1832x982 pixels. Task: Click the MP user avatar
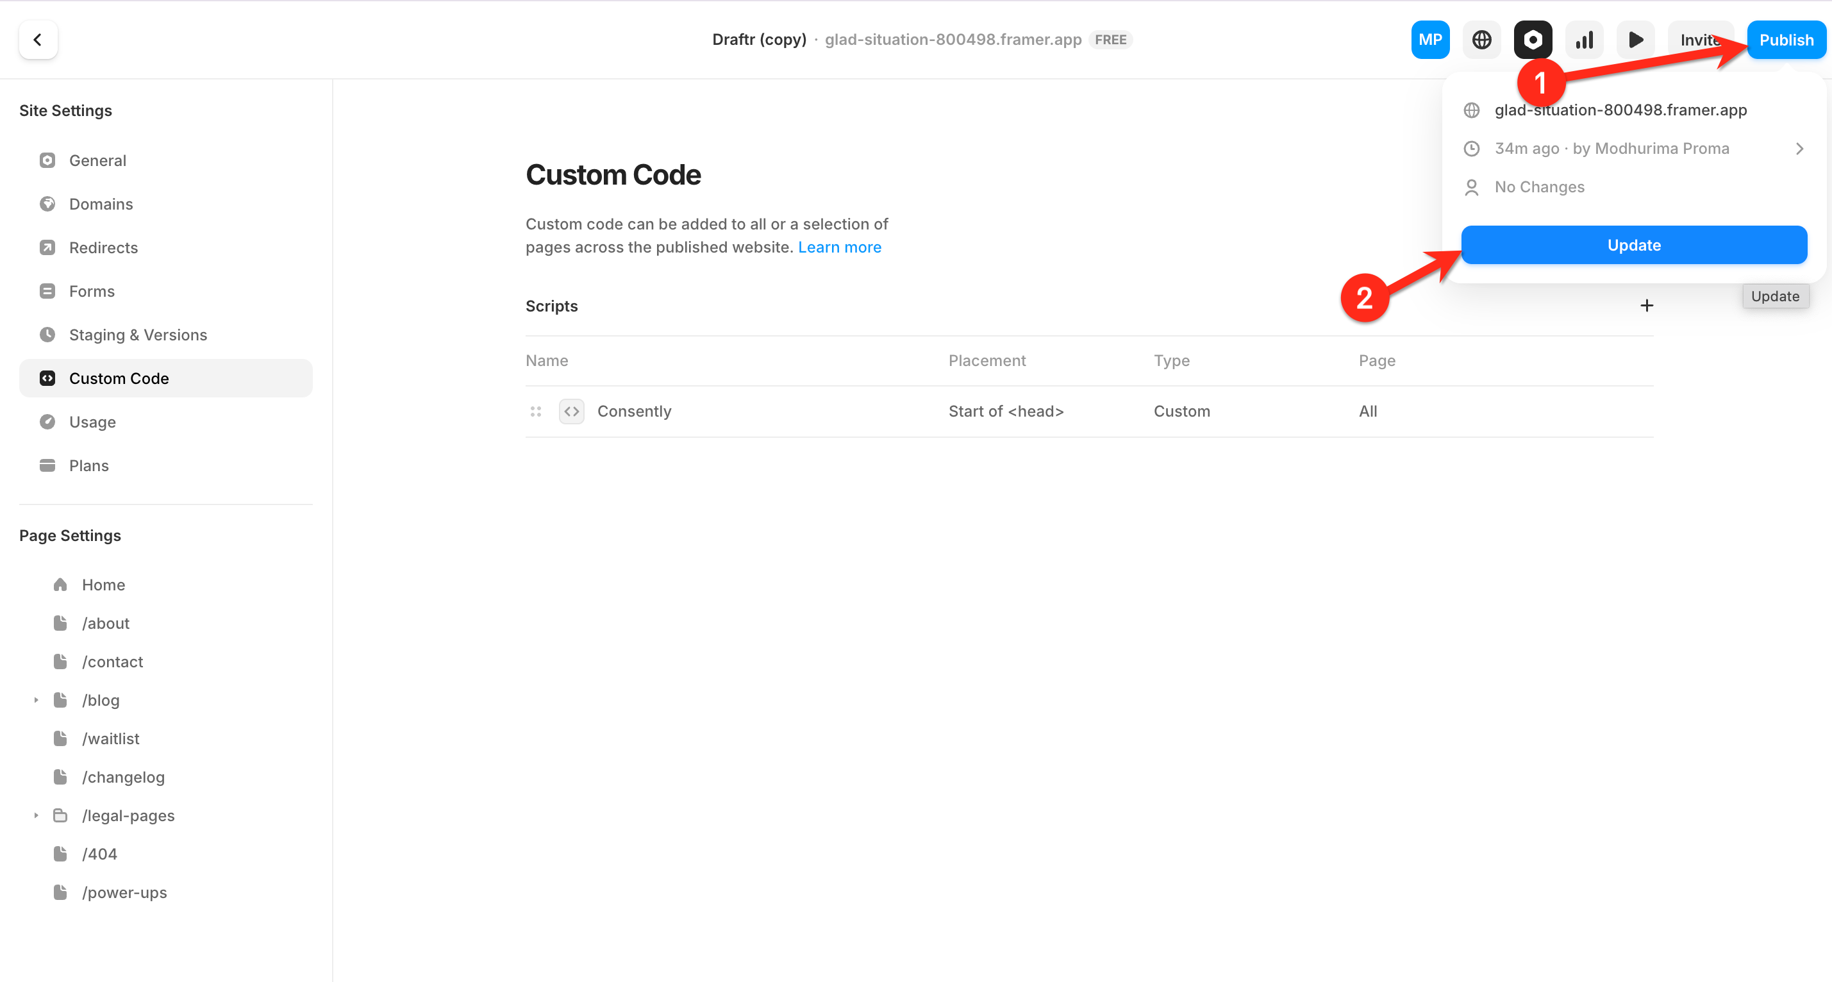click(x=1429, y=40)
